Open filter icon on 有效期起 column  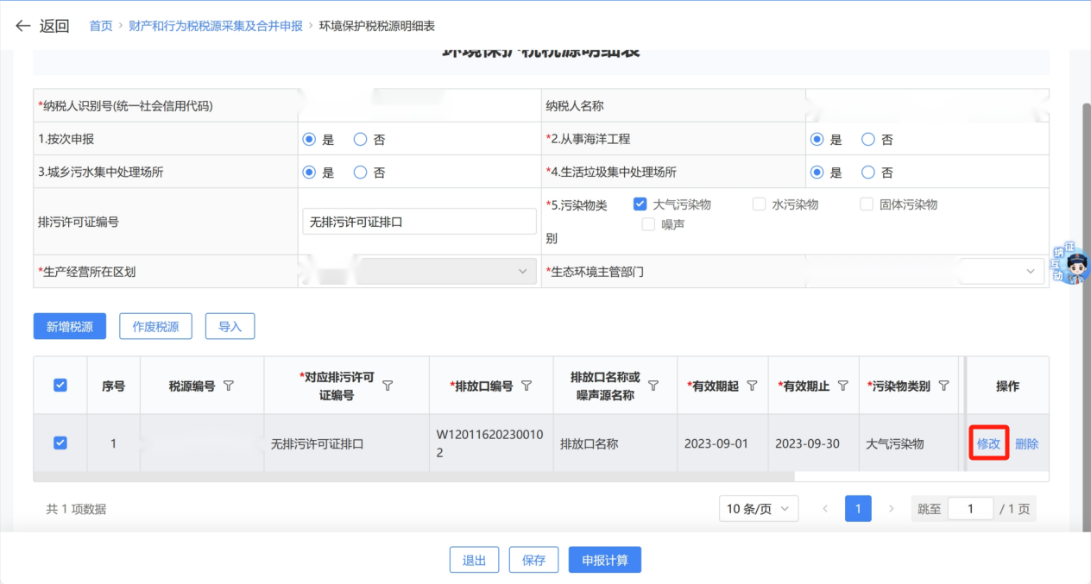(752, 386)
